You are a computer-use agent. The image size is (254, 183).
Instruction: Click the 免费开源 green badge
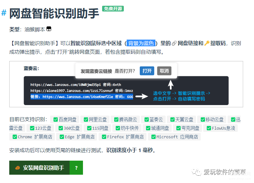(x=113, y=9)
